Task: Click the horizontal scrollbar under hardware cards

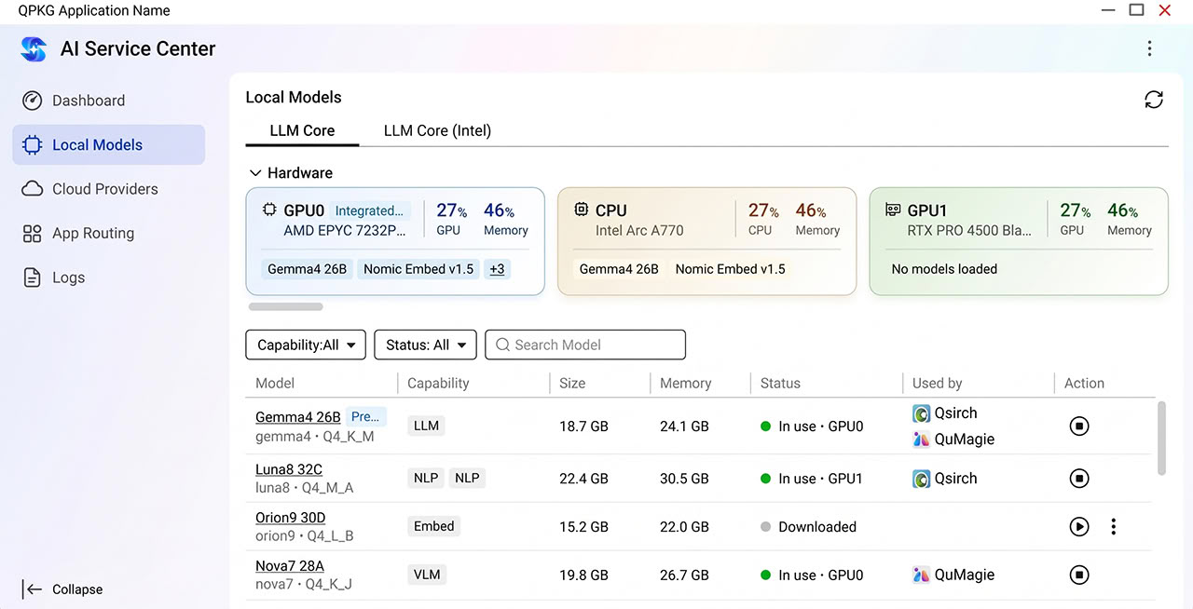Action: click(285, 306)
